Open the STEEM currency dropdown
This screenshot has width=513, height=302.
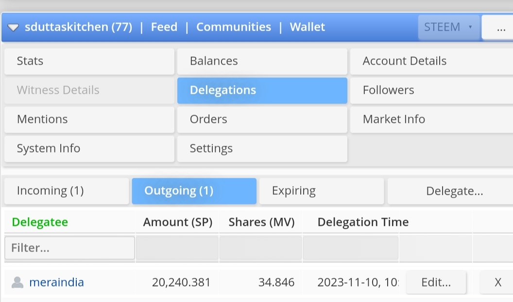point(448,27)
